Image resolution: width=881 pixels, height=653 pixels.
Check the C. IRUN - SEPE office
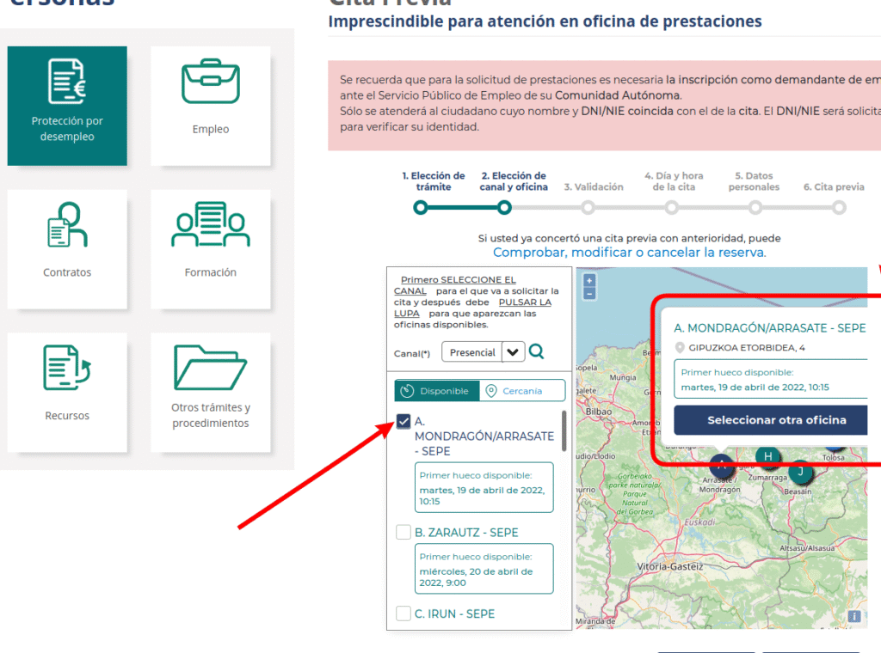[x=404, y=613]
